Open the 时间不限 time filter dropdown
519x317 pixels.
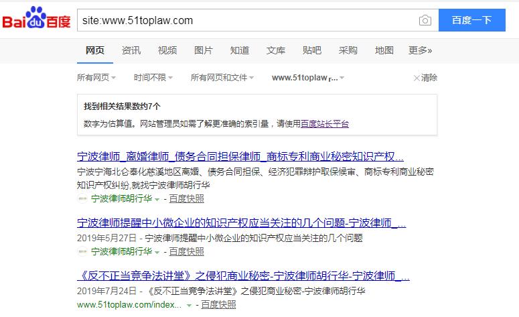tap(153, 78)
